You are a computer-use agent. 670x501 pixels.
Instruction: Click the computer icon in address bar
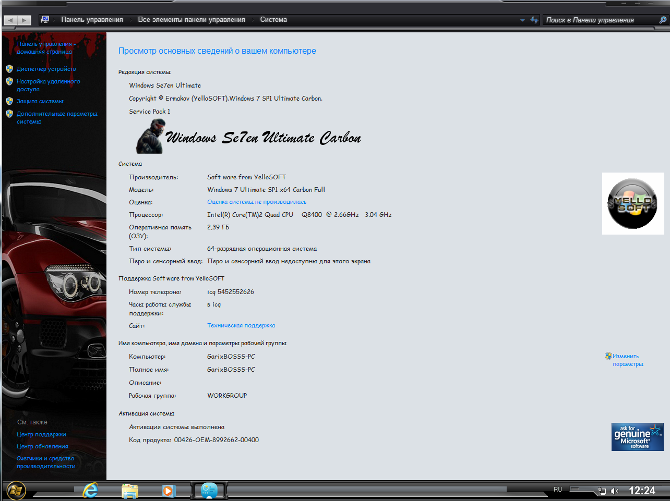click(x=45, y=19)
